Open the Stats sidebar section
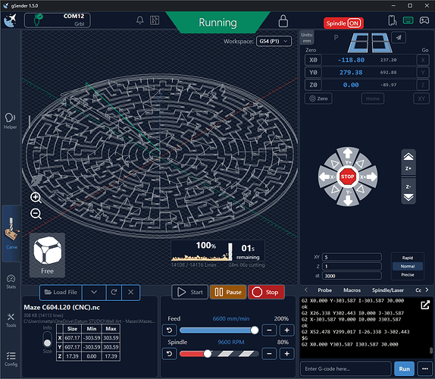 coord(11,282)
